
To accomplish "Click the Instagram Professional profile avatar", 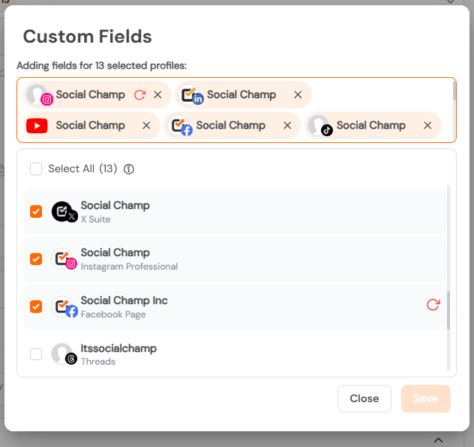I will pos(64,259).
